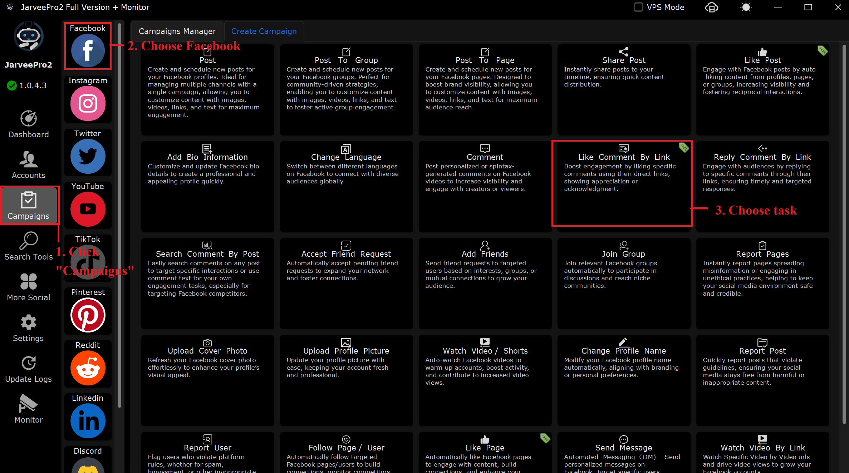Image resolution: width=849 pixels, height=473 pixels.
Task: Choose the Report Pages task
Action: pyautogui.click(x=762, y=284)
